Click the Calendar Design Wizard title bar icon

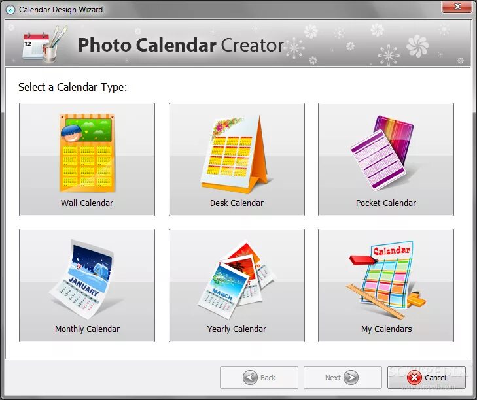(x=10, y=10)
